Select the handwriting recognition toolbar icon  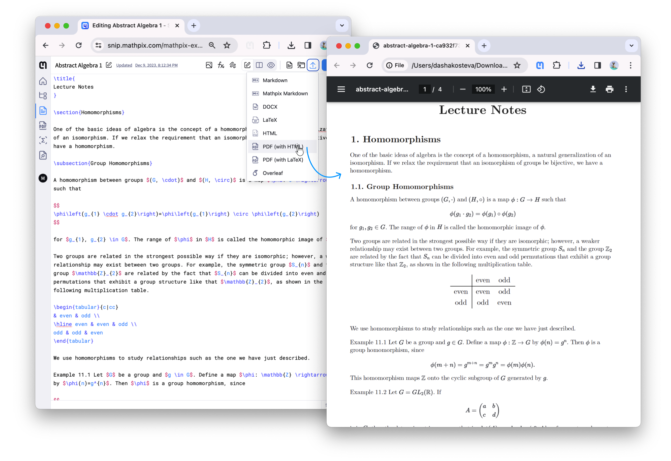[233, 65]
